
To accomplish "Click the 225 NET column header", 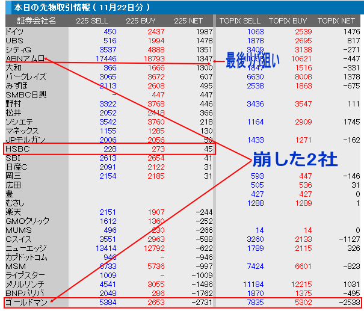I will coord(188,21).
